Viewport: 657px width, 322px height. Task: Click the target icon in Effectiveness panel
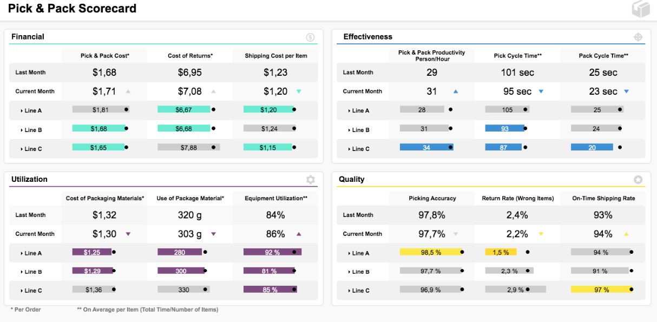click(x=638, y=37)
